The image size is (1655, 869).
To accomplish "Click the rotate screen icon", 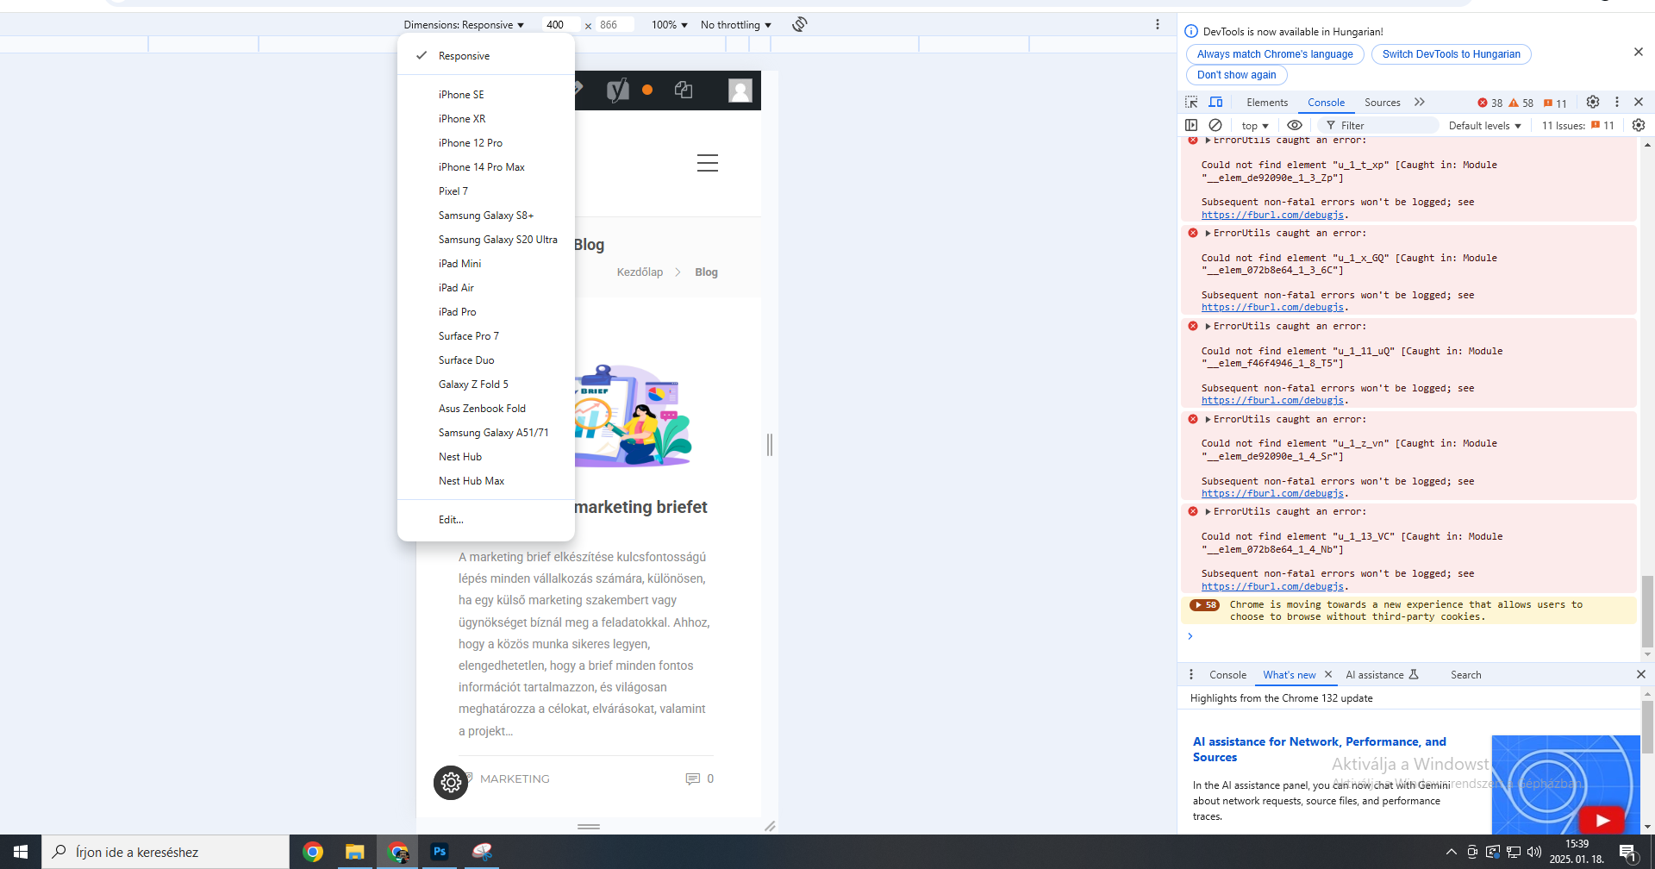I will 800,24.
